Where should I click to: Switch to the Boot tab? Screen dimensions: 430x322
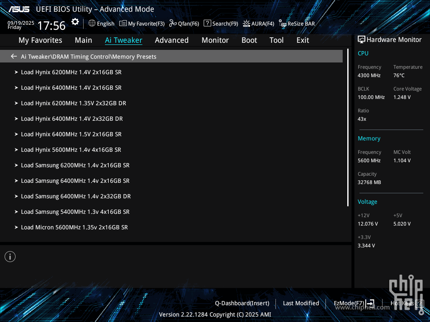point(249,40)
